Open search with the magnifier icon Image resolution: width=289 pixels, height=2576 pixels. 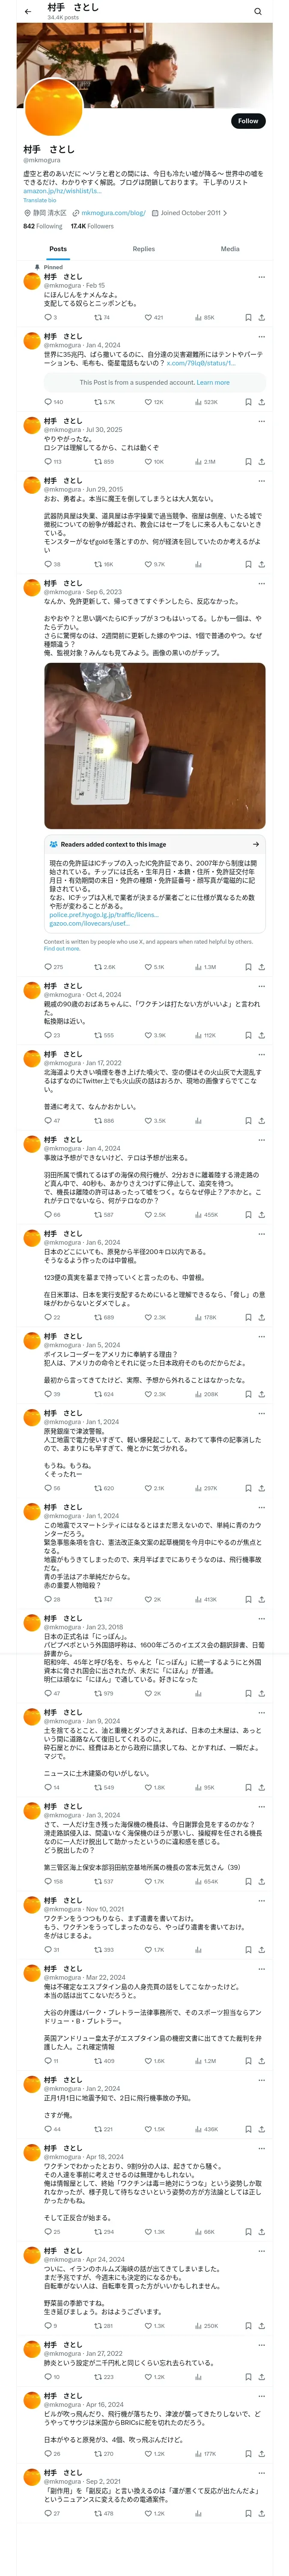[257, 11]
